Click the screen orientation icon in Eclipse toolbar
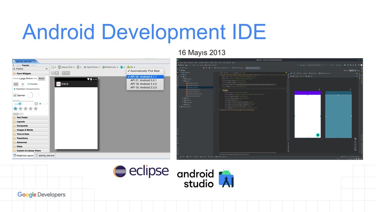Screen dimensions: 376x212 (x=78, y=67)
